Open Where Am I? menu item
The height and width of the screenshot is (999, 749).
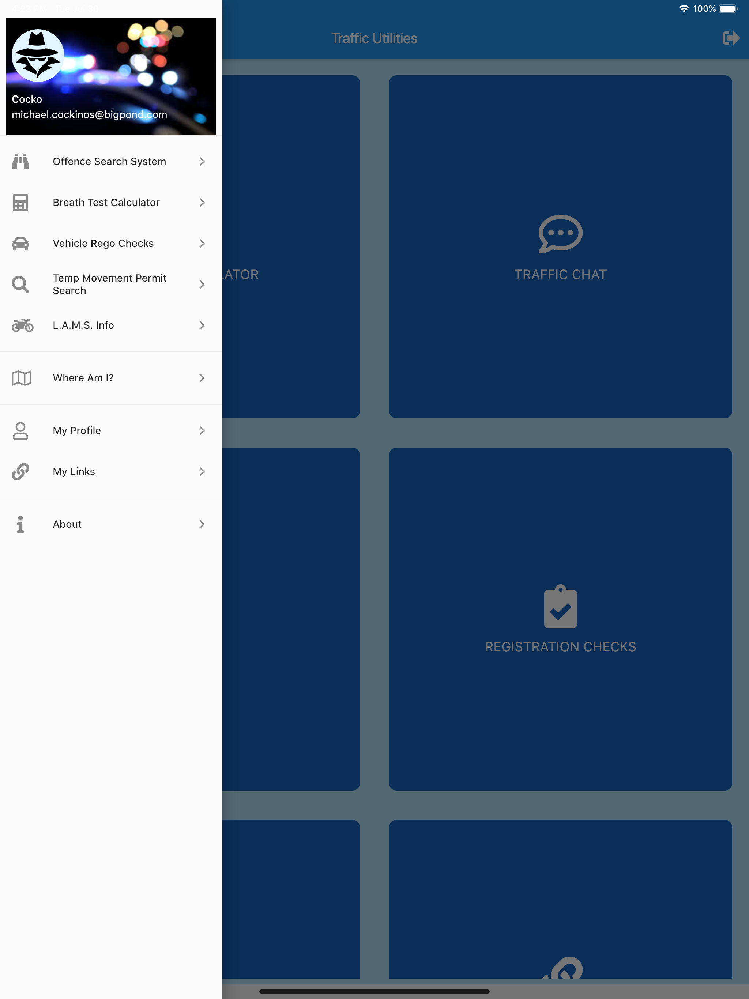pos(111,378)
